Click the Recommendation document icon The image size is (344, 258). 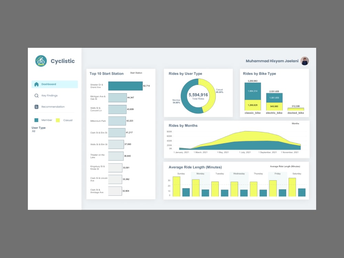(36, 107)
